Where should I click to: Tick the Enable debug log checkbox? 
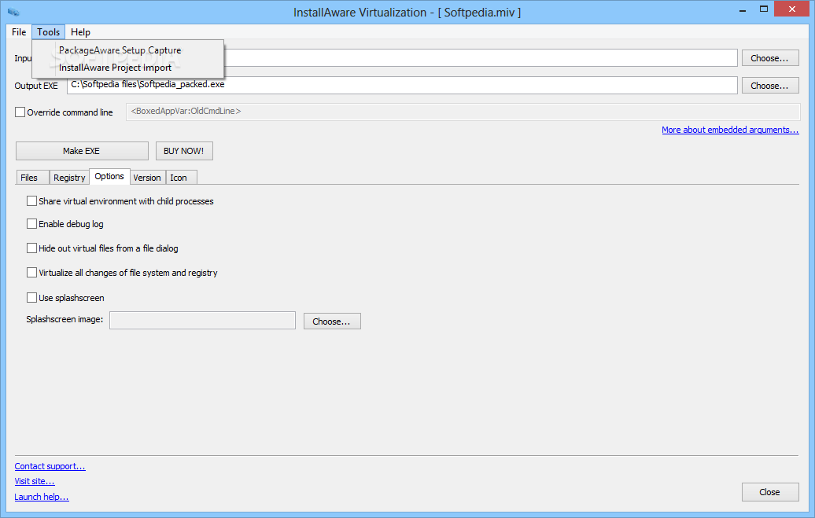pyautogui.click(x=31, y=224)
